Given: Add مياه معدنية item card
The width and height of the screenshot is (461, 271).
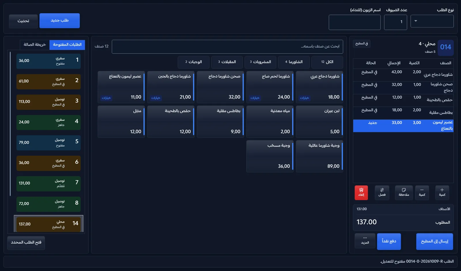Looking at the screenshot, I should [270, 122].
